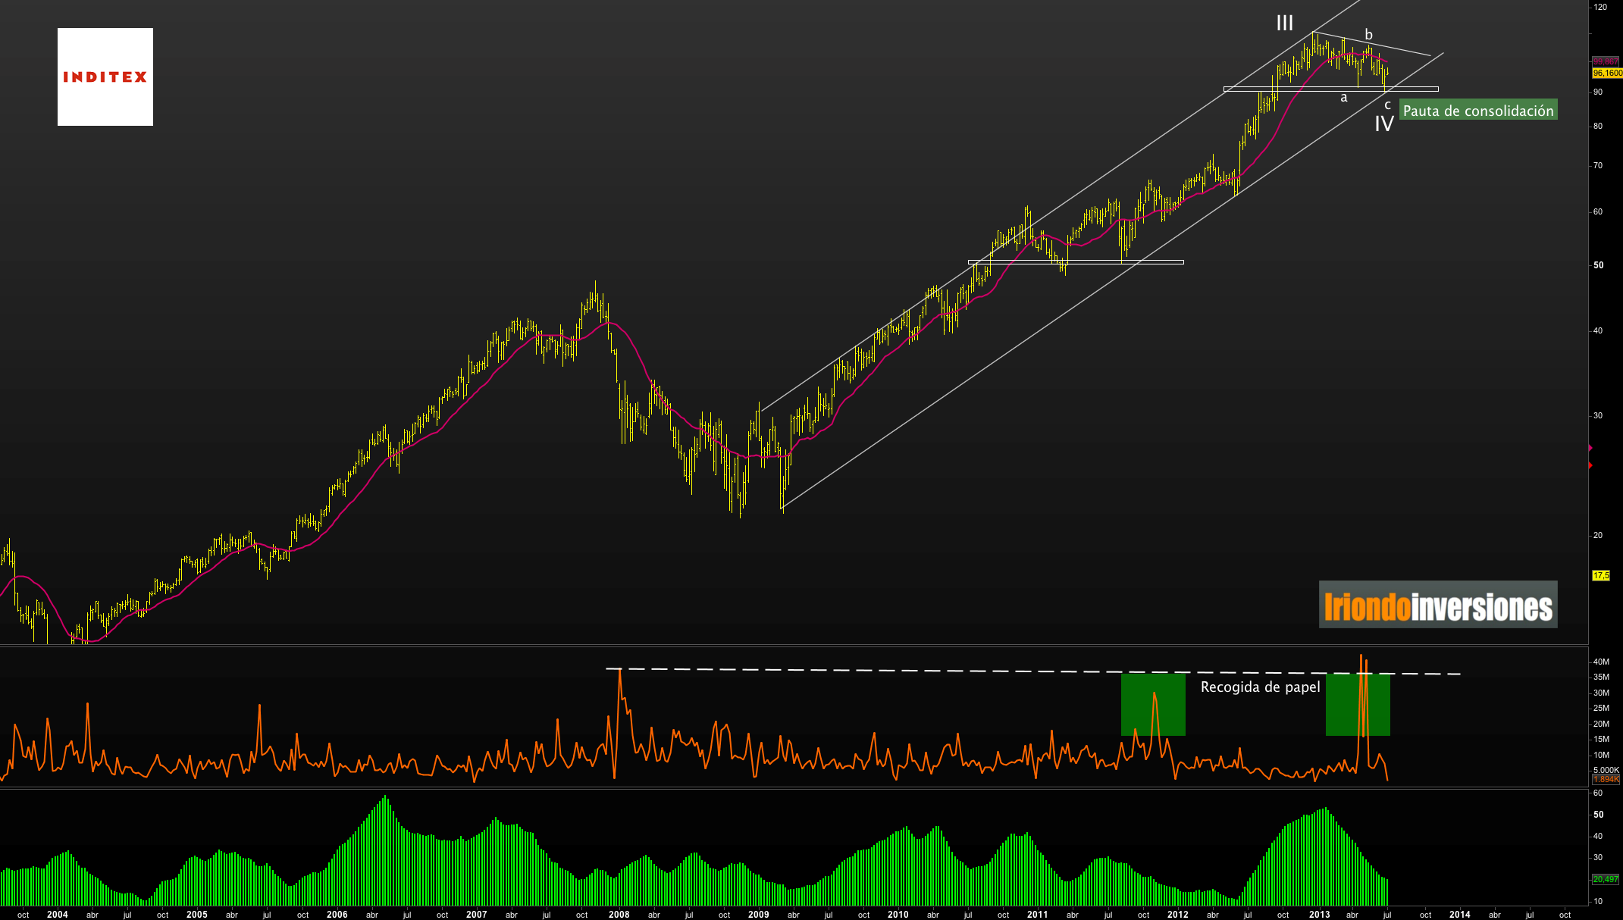Click the 2008 label on time axis
This screenshot has width=1623, height=920.
pos(619,914)
